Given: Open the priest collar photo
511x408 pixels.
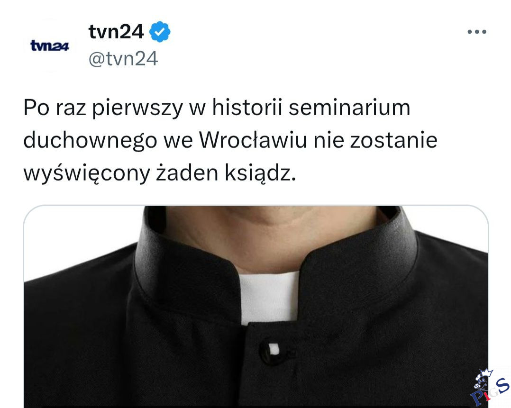Looking at the screenshot, I should [256, 307].
